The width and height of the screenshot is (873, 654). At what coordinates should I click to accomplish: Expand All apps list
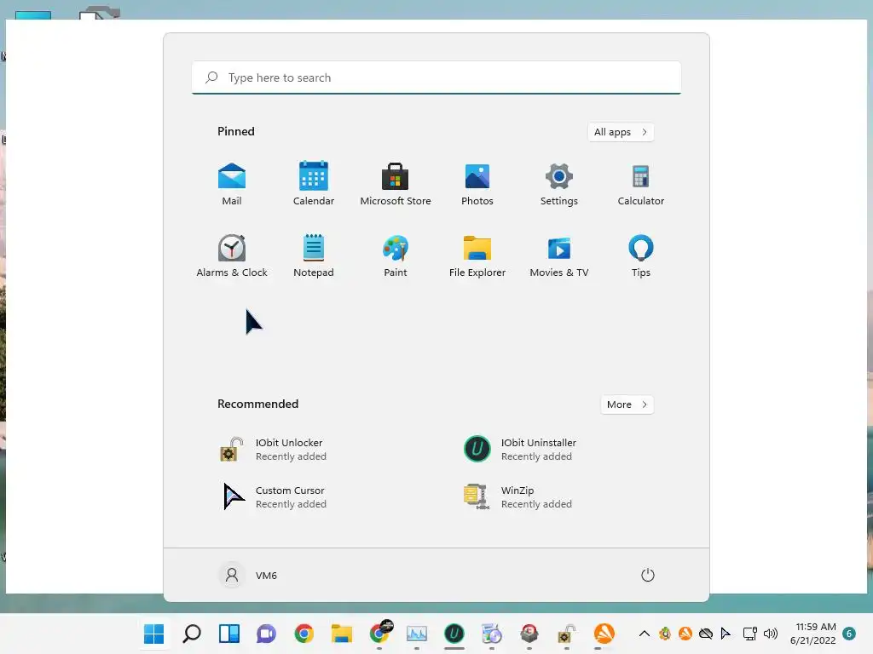click(x=621, y=132)
